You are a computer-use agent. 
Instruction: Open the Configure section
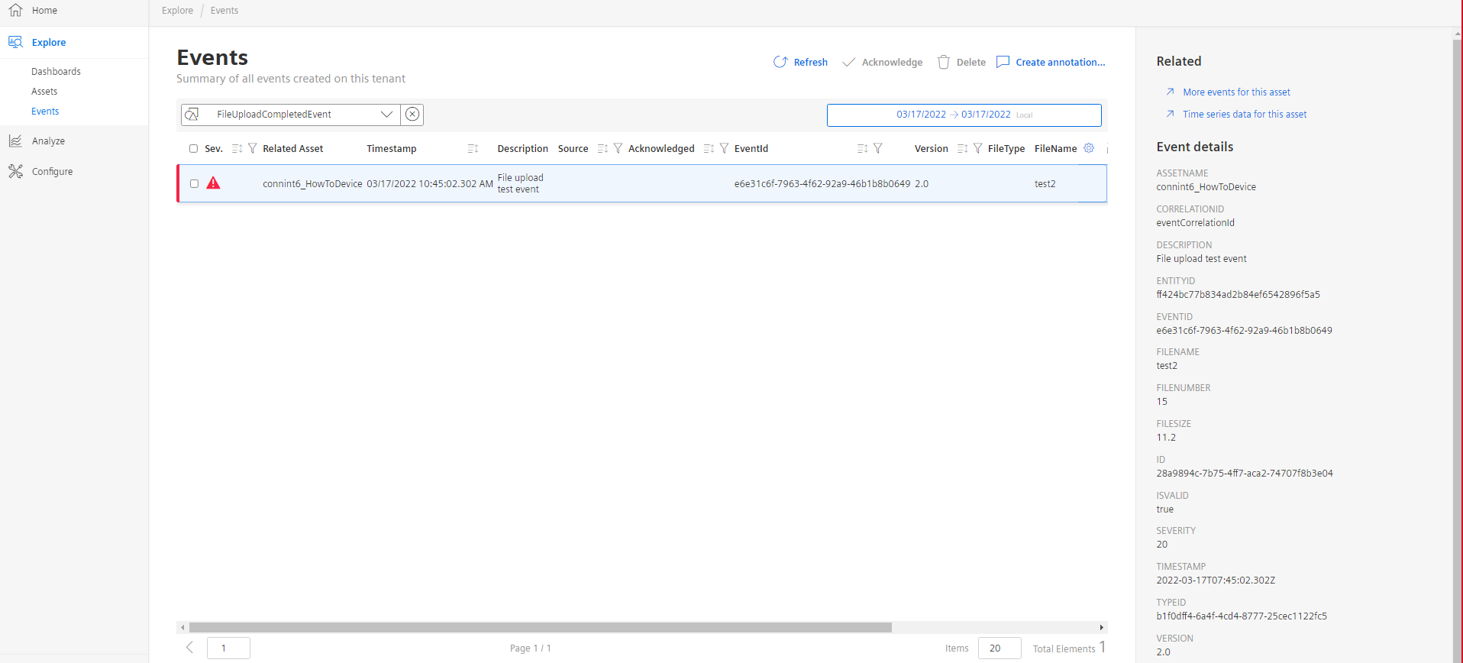pyautogui.click(x=52, y=172)
